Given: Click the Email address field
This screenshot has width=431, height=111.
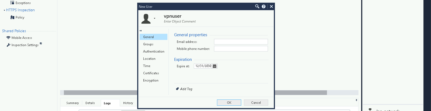Looking at the screenshot, I should [241, 42].
